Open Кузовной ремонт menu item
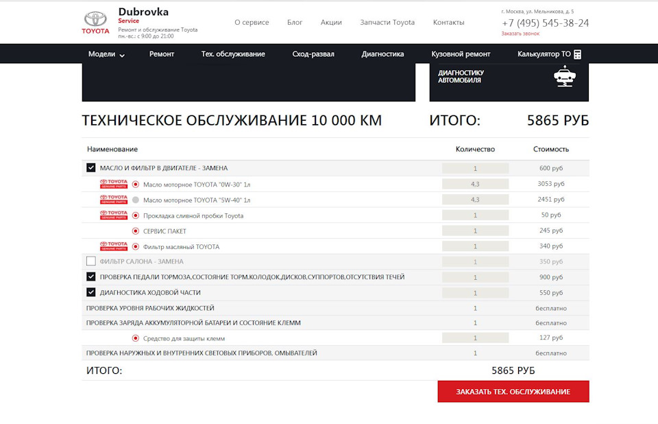This screenshot has width=658, height=424. click(x=461, y=54)
